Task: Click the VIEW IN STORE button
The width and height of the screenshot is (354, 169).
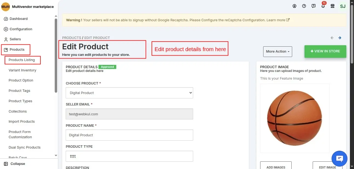Action: coord(325,51)
